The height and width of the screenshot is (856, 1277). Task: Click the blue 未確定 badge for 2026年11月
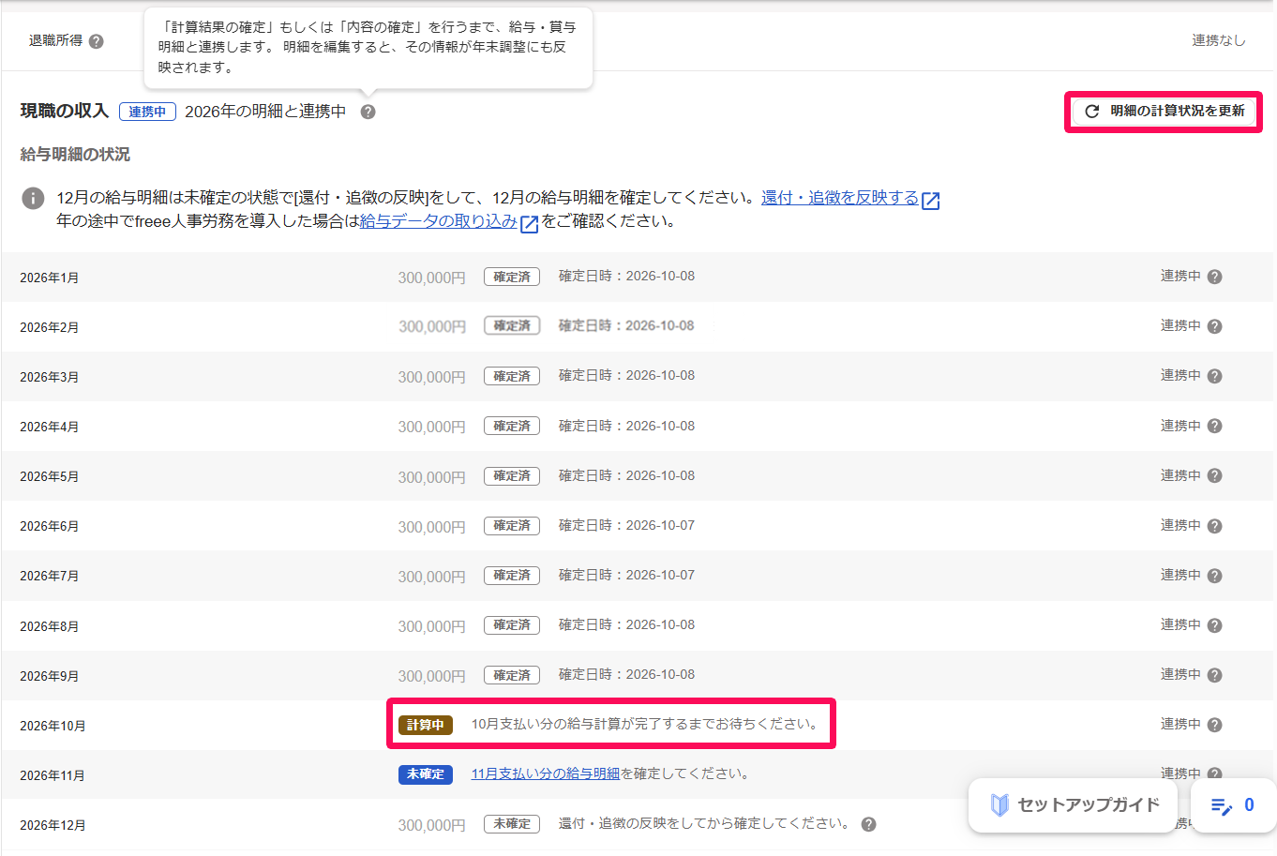(426, 774)
